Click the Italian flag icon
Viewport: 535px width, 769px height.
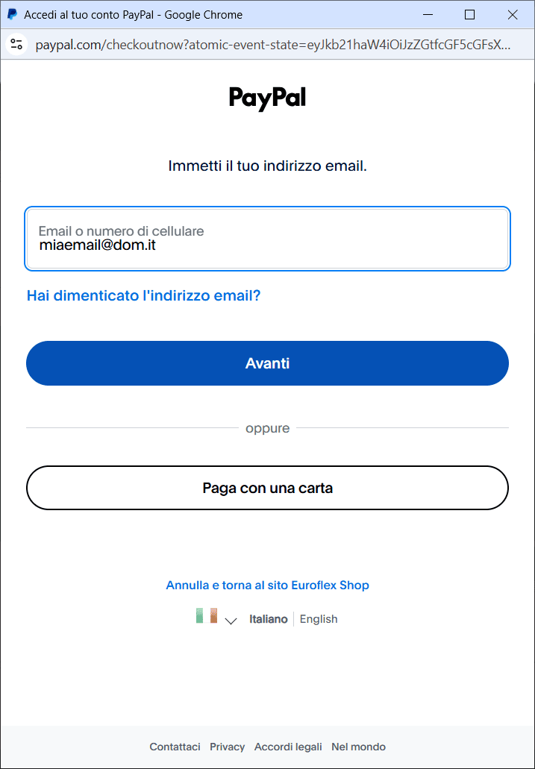[x=207, y=615]
